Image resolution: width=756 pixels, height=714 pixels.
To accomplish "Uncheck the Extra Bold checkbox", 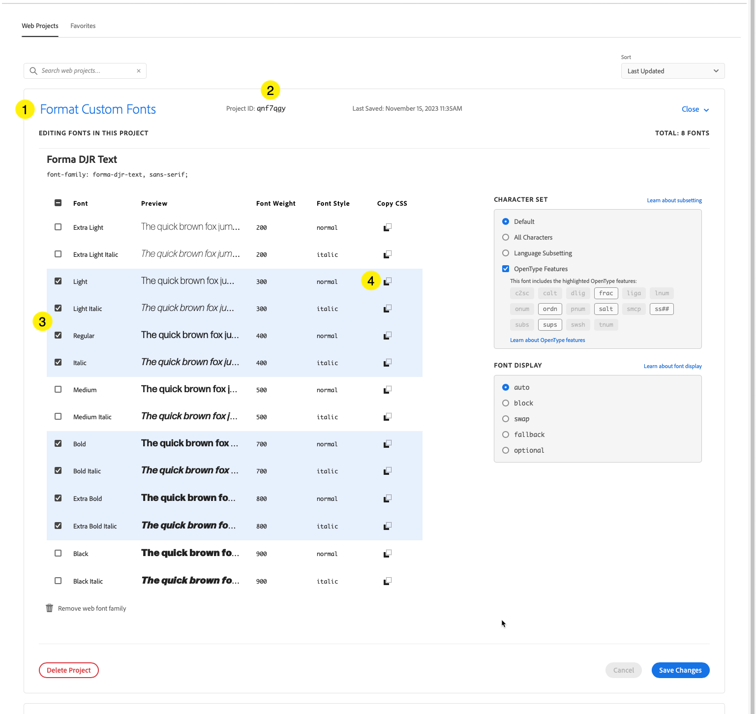I will pos(58,498).
